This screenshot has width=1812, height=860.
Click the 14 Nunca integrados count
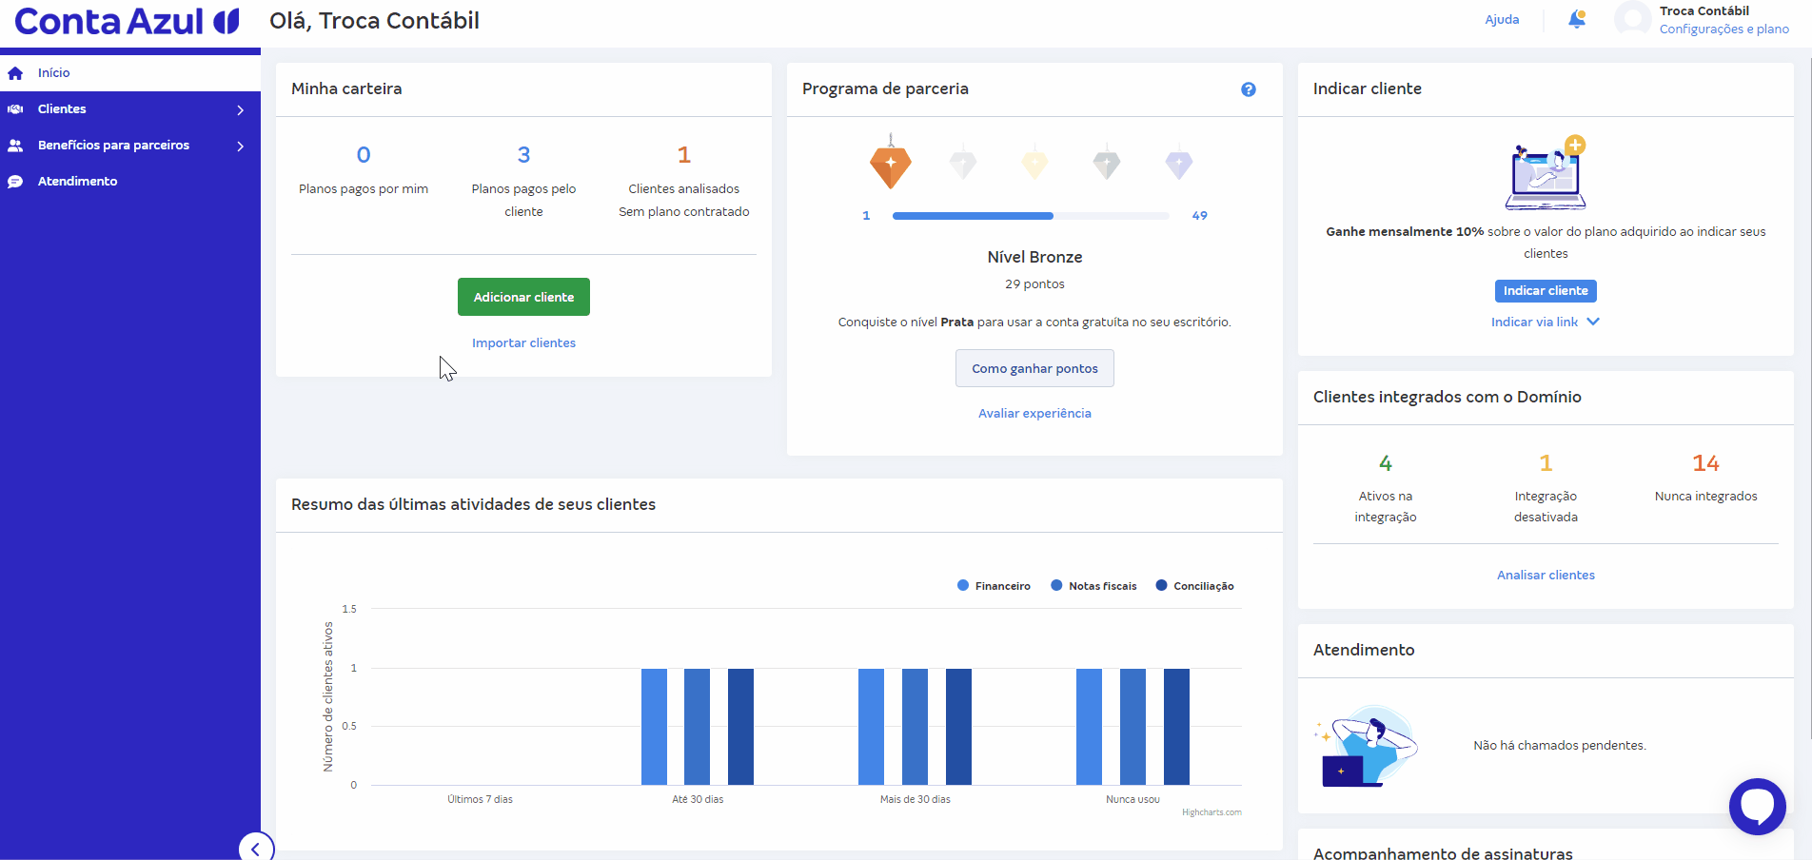point(1705,463)
